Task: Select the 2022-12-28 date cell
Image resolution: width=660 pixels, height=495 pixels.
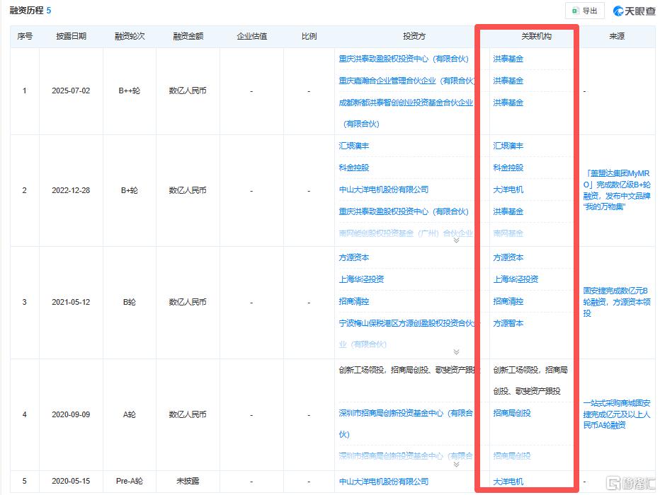Action: tap(71, 190)
